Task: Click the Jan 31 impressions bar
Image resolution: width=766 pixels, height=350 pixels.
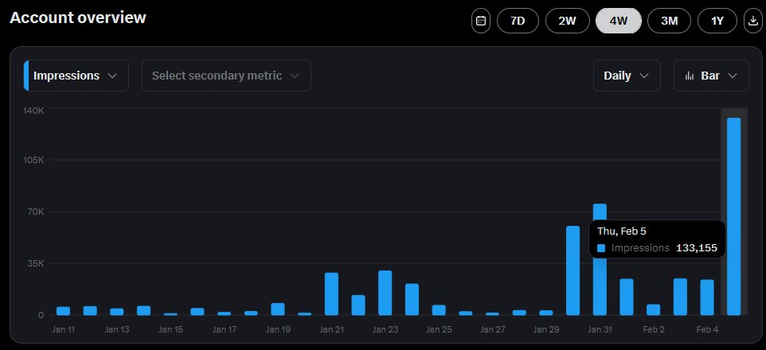Action: tap(600, 259)
